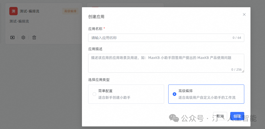Click the 选择应用类型 label
265x129 pixels.
pos(99,80)
